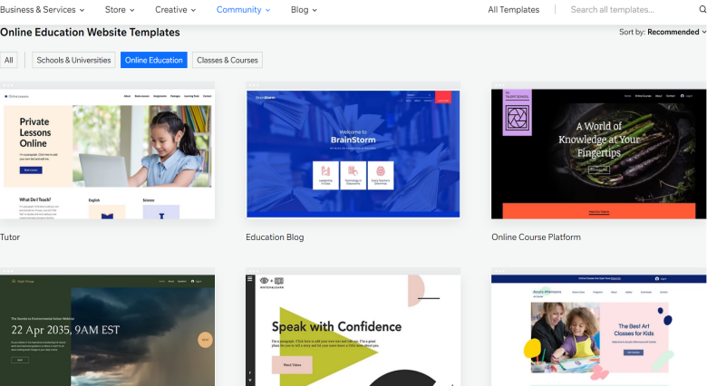Click the Online Course Platform title
Viewport: 707px width, 386px height.
[536, 237]
